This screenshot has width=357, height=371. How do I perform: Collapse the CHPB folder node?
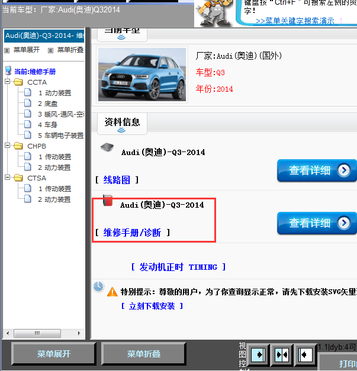pyautogui.click(x=7, y=146)
